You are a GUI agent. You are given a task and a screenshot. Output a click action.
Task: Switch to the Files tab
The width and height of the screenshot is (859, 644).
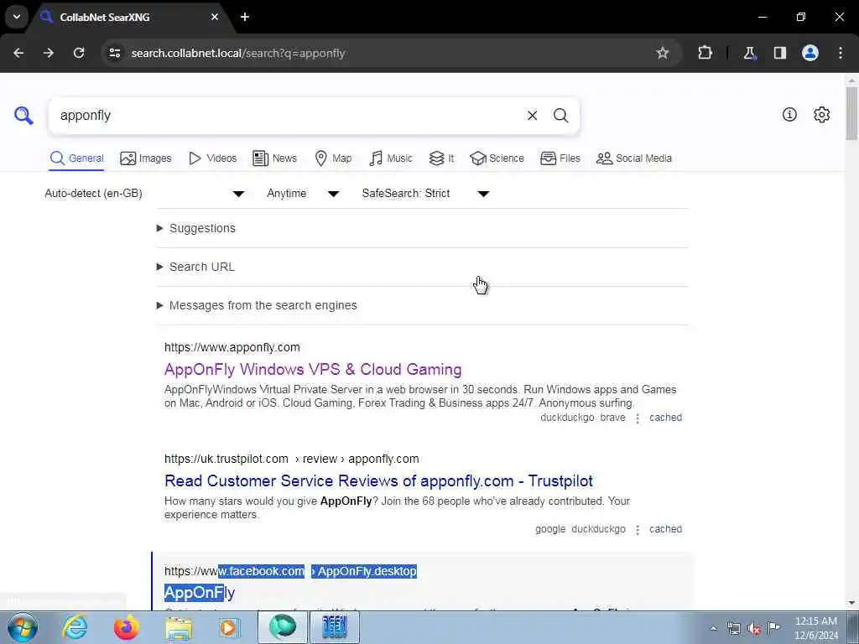pyautogui.click(x=560, y=158)
